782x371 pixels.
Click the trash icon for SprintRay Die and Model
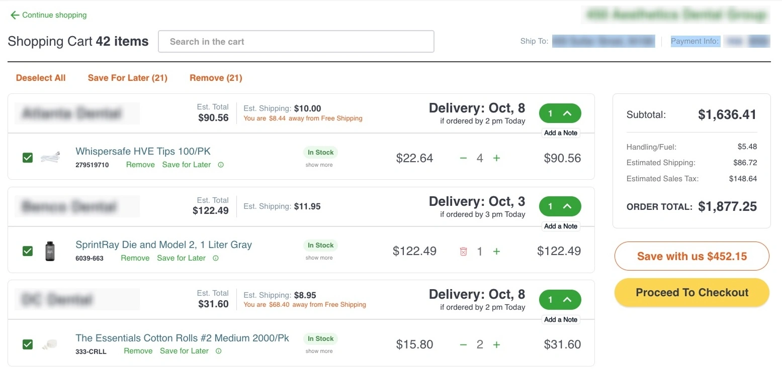(464, 252)
